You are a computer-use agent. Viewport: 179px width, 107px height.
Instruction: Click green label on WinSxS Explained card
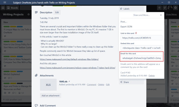(6, 72)
